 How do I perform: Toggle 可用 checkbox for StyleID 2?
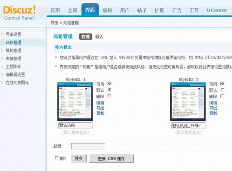(x=222, y=84)
